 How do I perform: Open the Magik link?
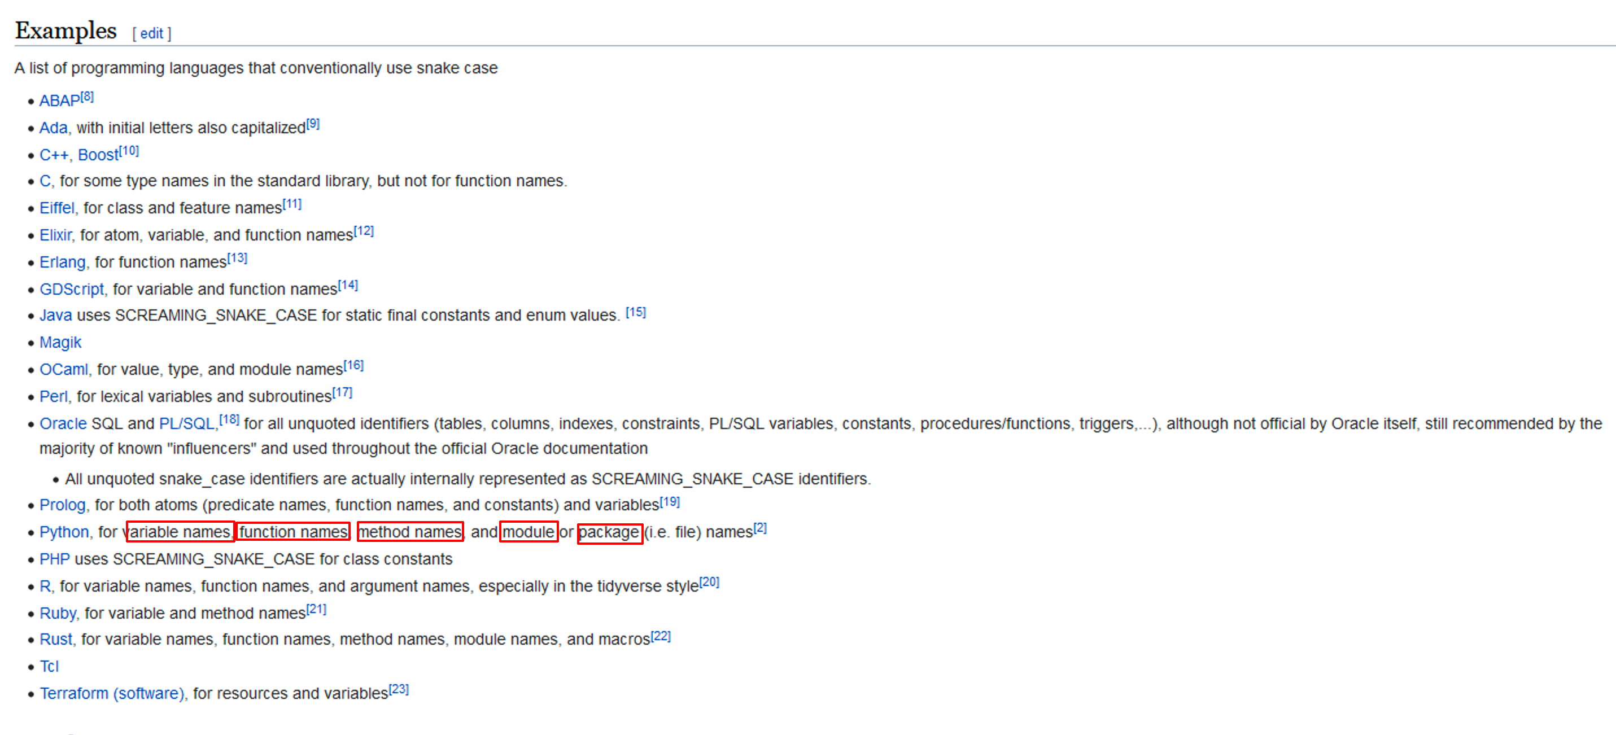click(x=60, y=343)
